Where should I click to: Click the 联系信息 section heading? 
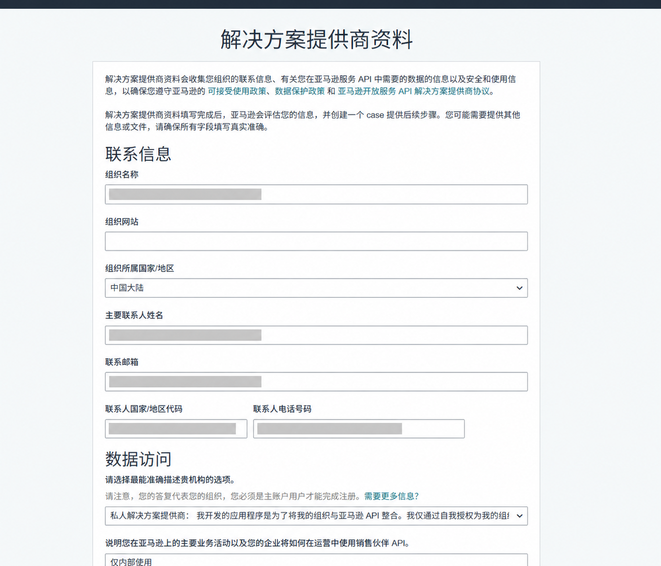point(138,154)
